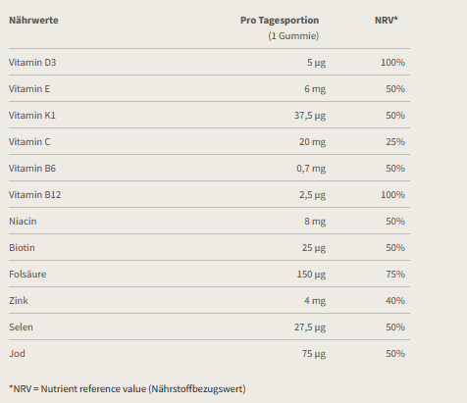Select the 40% NRV value for Zink
The image size is (467, 403).
pos(395,300)
